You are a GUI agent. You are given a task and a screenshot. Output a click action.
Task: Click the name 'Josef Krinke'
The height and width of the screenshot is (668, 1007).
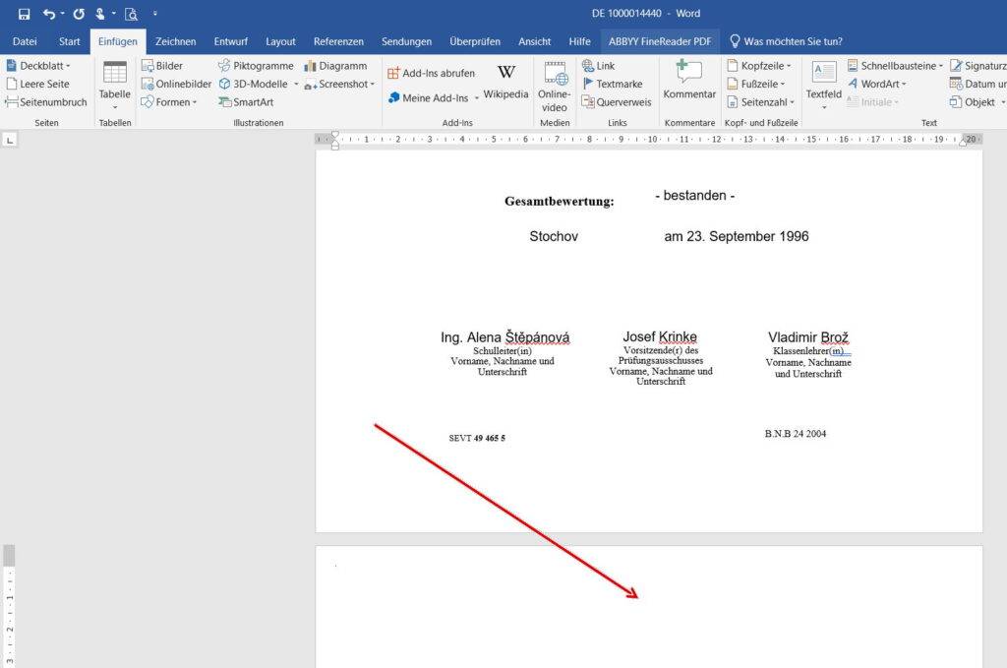(660, 336)
